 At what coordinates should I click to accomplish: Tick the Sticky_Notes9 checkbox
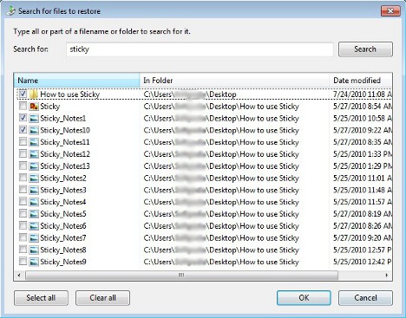(23, 262)
